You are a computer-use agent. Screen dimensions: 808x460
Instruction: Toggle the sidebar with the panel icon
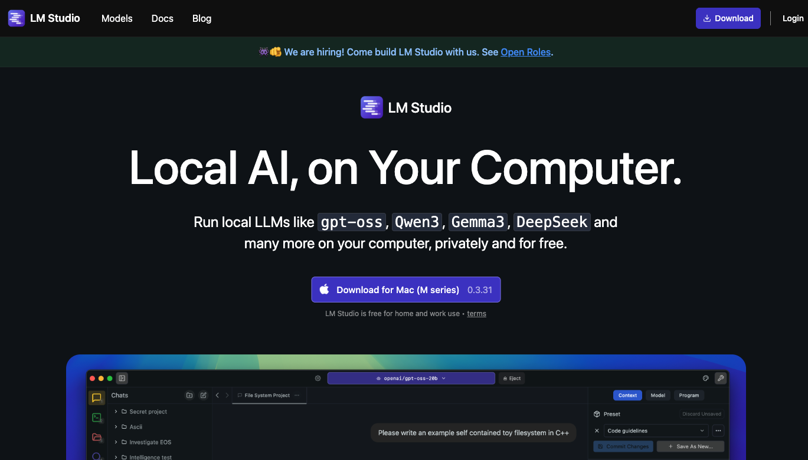coord(122,378)
